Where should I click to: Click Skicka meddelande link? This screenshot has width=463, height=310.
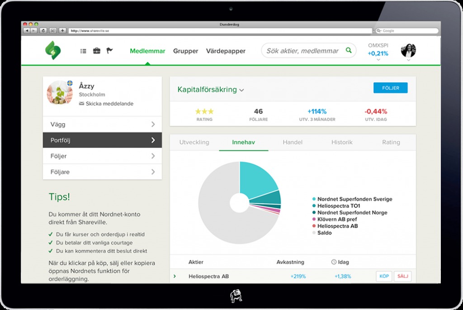(x=109, y=104)
